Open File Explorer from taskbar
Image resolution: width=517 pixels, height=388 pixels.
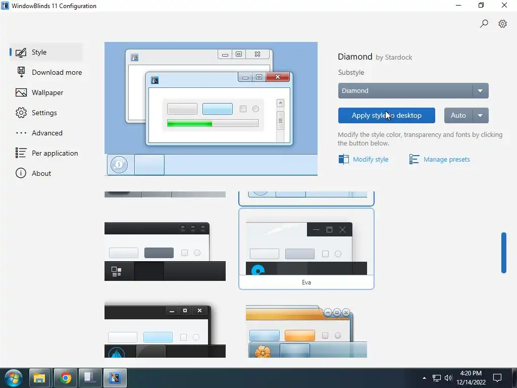(x=39, y=378)
